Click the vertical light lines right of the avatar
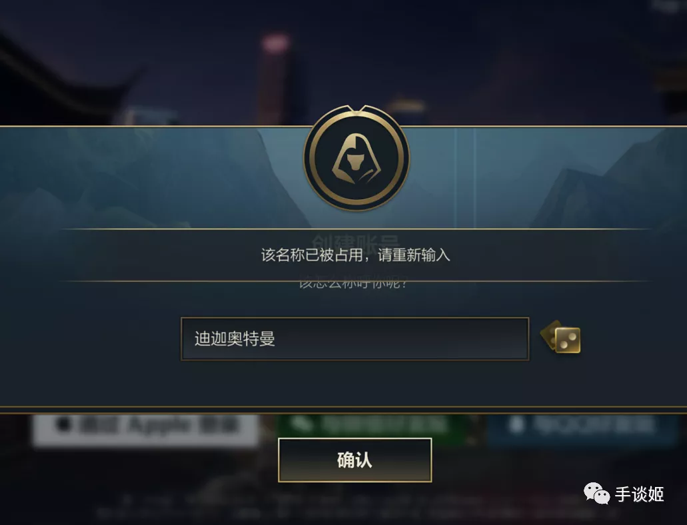The width and height of the screenshot is (687, 525). tap(465, 177)
